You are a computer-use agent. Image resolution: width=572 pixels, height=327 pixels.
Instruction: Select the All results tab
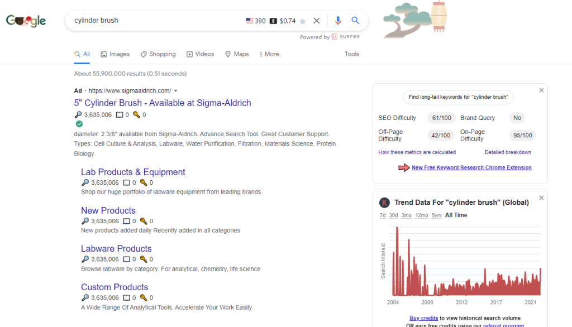coord(82,54)
